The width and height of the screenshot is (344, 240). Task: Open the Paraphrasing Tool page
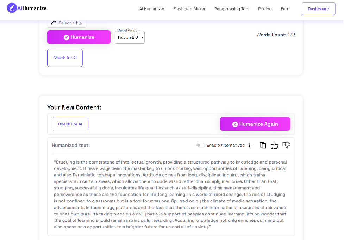tap(232, 9)
